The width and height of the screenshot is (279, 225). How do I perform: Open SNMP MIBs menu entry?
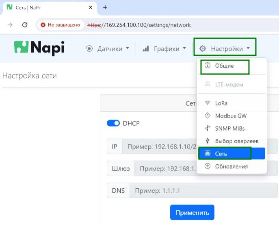tap(231, 129)
